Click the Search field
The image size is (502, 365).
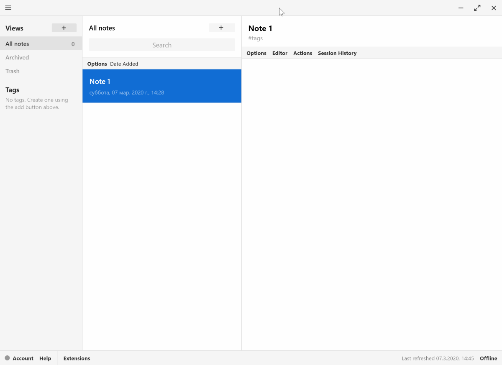point(162,45)
